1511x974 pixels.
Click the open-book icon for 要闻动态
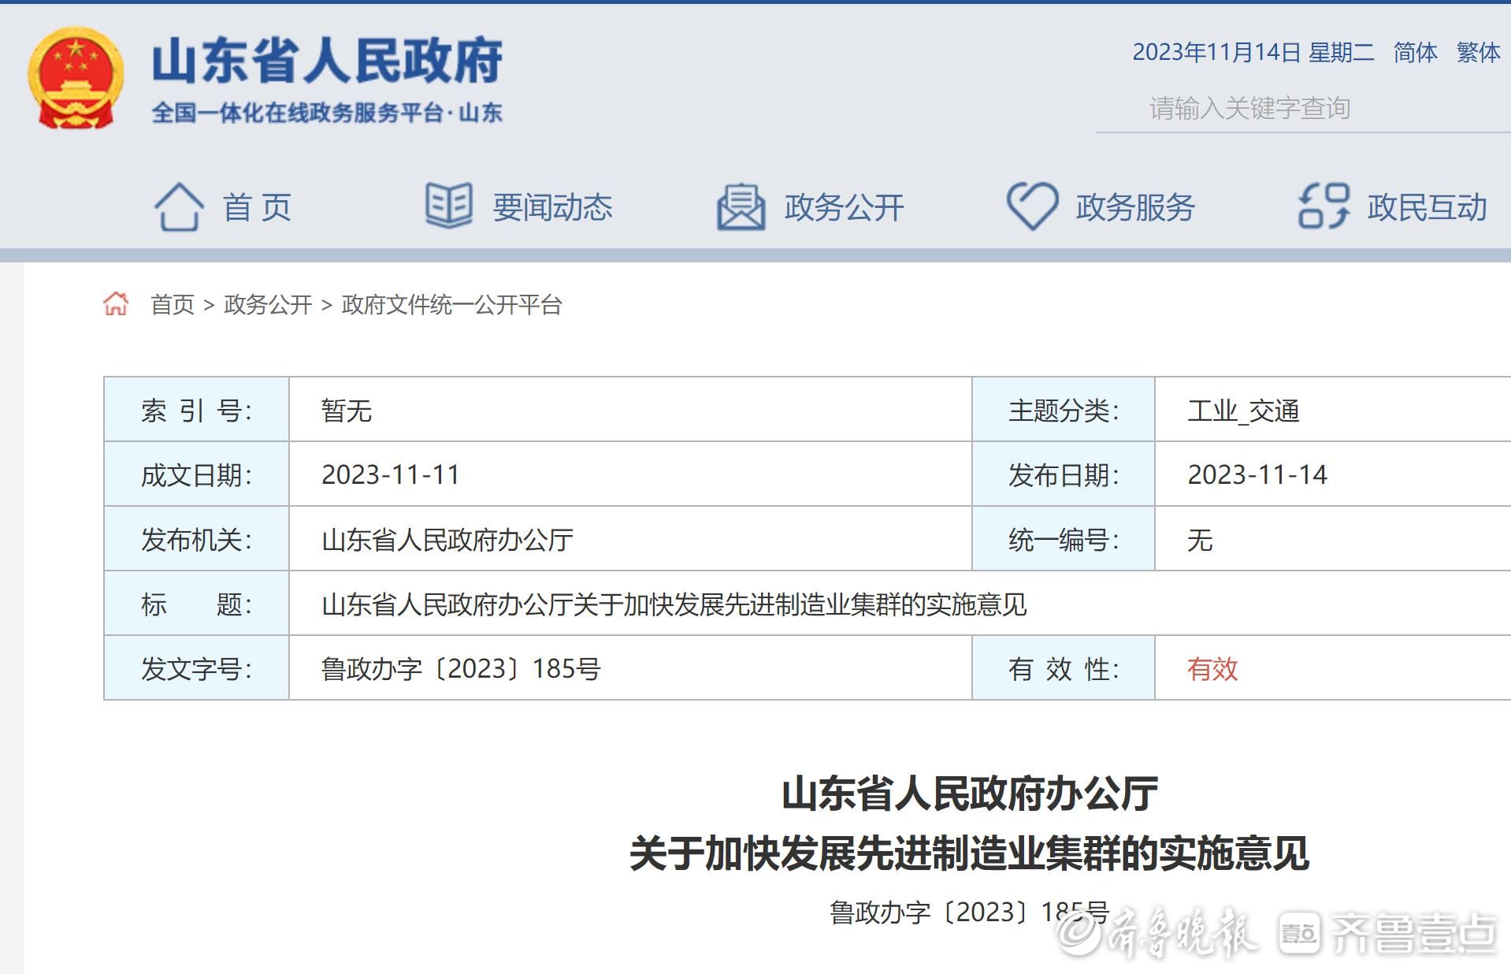point(448,206)
